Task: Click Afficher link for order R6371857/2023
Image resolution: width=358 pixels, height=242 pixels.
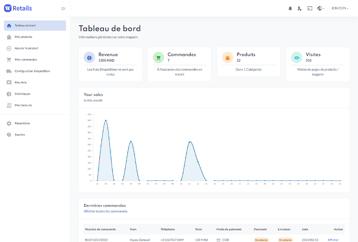Action: click(x=333, y=240)
